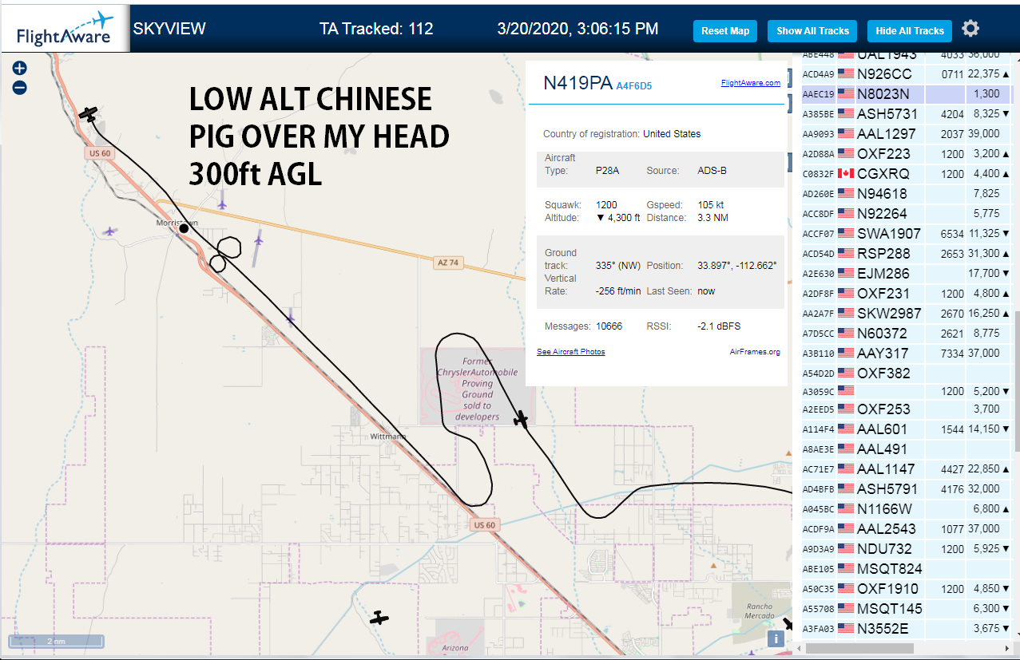
Task: Click the US flag in the N8023N row
Action: [x=846, y=93]
